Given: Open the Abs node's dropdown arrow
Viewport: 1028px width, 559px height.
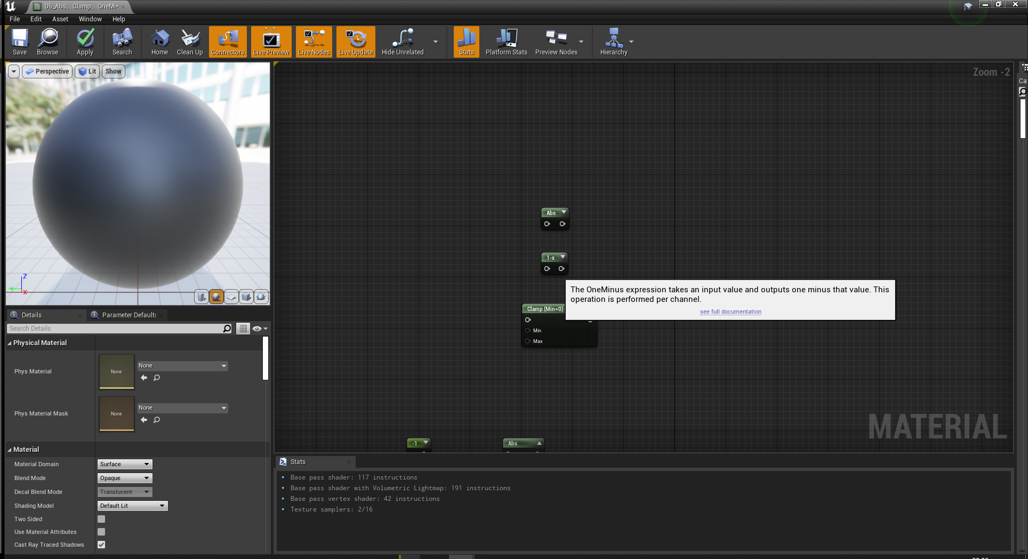Looking at the screenshot, I should tap(564, 212).
